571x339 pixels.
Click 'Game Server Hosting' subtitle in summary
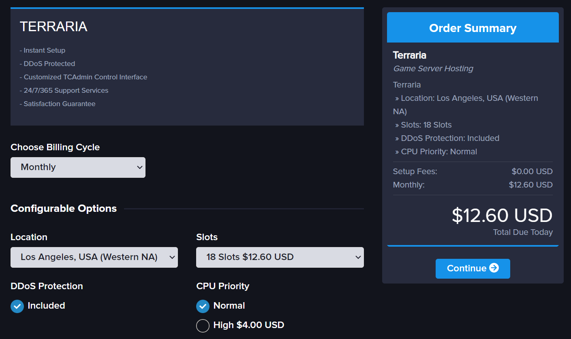(x=433, y=68)
